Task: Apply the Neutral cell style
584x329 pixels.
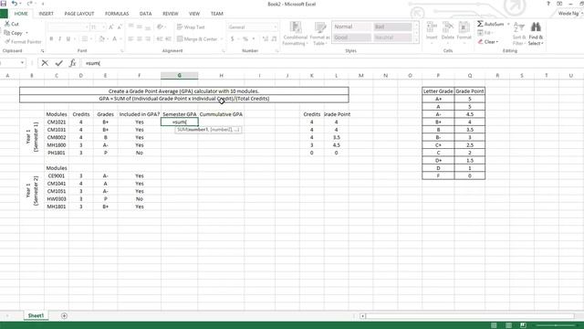Action: 392,37
